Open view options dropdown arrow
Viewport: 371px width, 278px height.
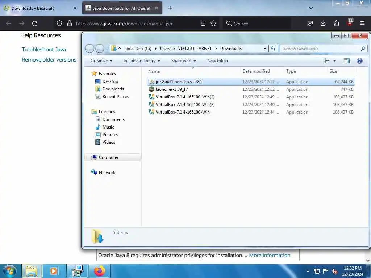point(334,61)
